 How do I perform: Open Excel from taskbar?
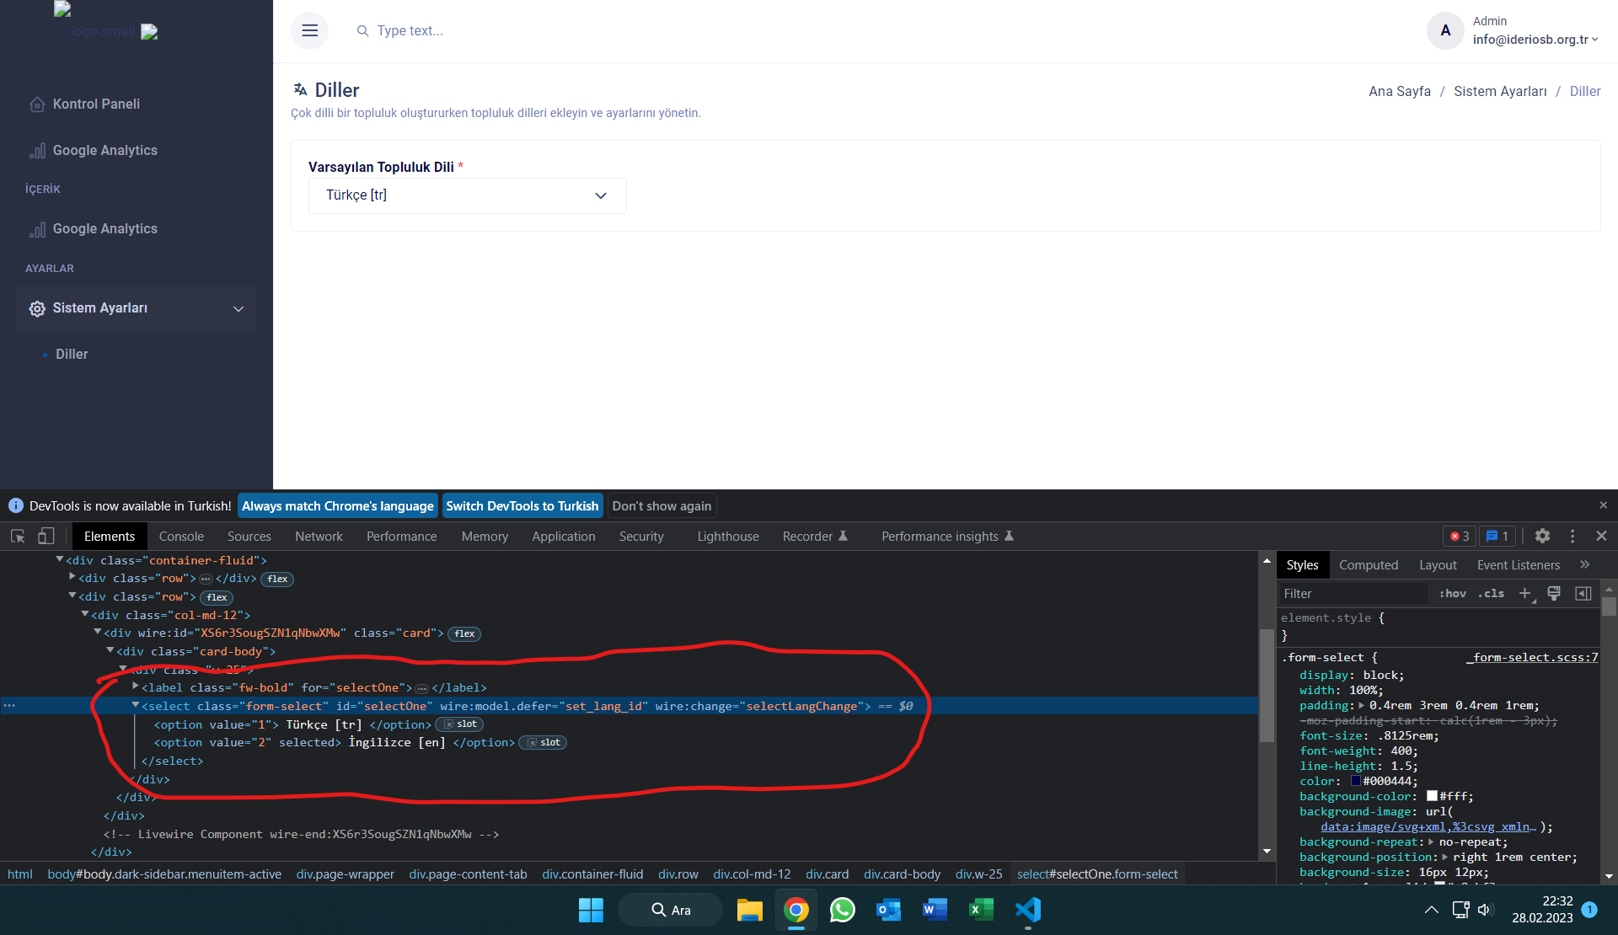pyautogui.click(x=981, y=910)
